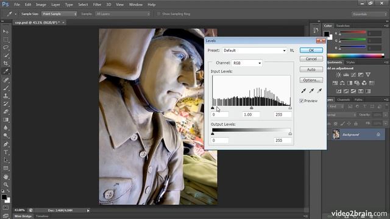Pick the black point eyedropper in Levels
The width and height of the screenshot is (390, 219).
pyautogui.click(x=303, y=91)
